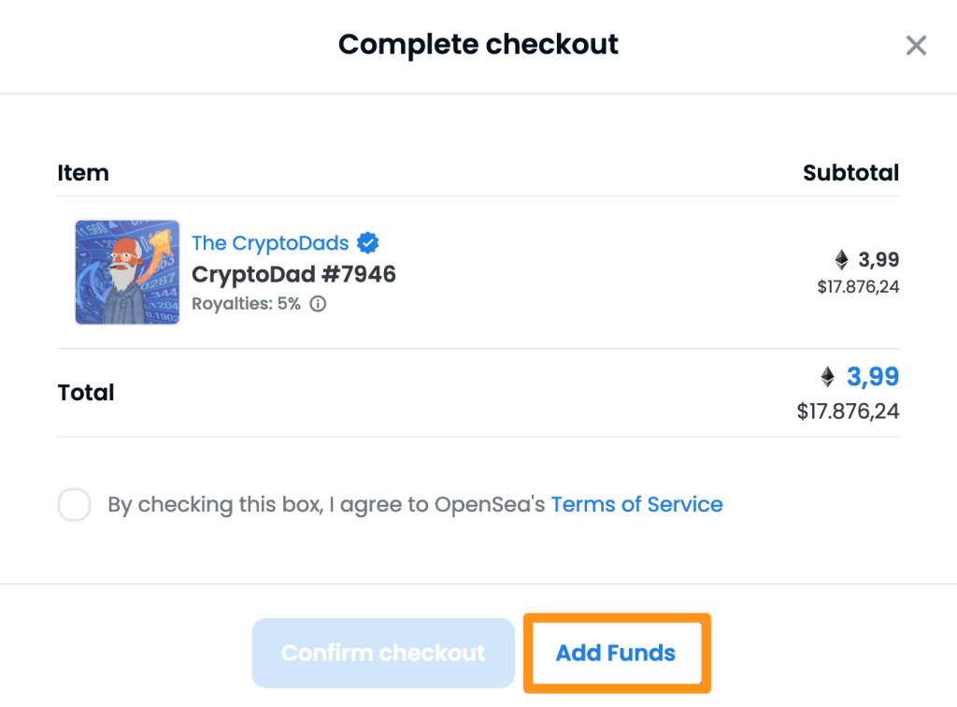
Task: Click the Ethereum icon in the Total row
Action: (x=827, y=377)
